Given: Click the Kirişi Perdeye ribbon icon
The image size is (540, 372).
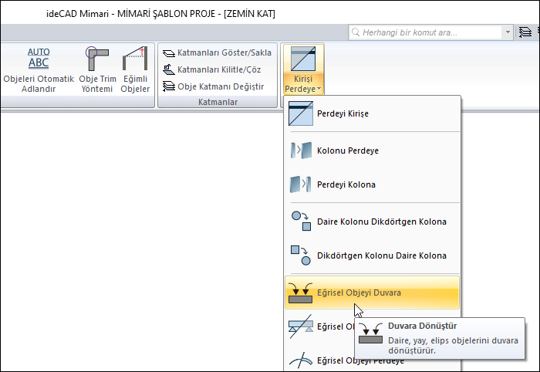Looking at the screenshot, I should pos(303,60).
